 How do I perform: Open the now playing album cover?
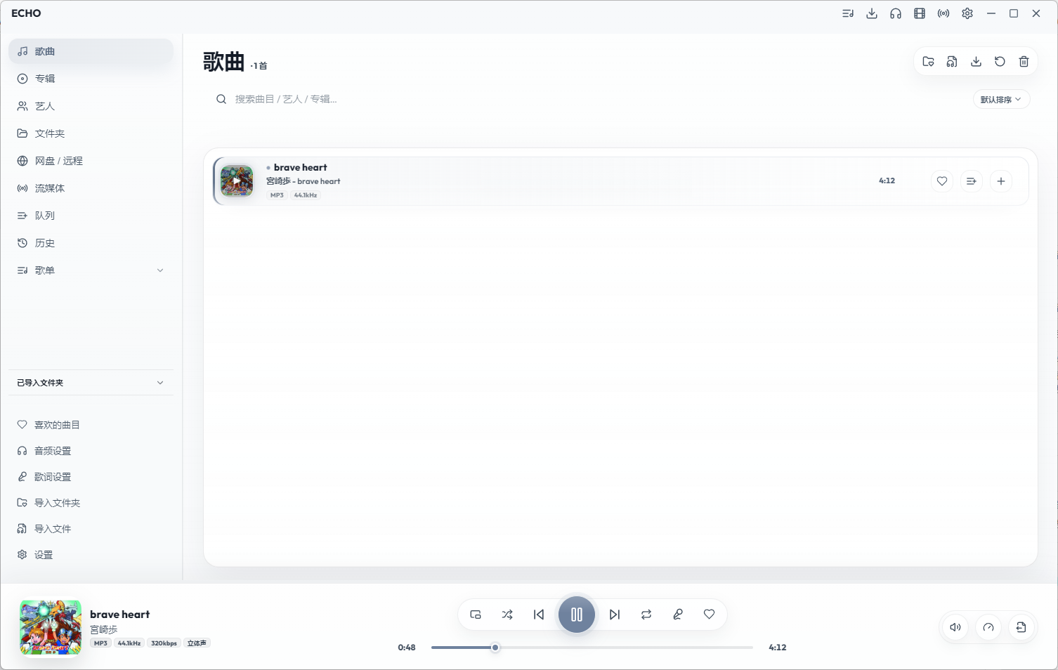point(51,628)
